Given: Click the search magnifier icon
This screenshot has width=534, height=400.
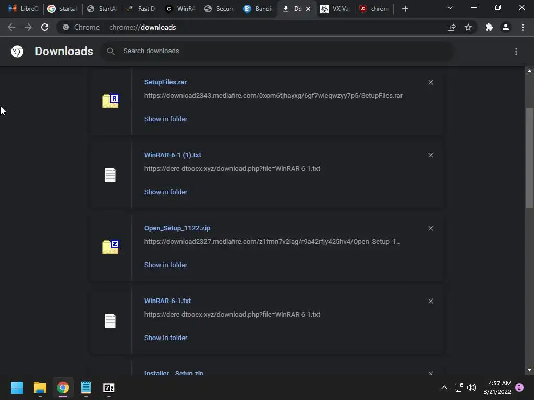Looking at the screenshot, I should [x=111, y=52].
